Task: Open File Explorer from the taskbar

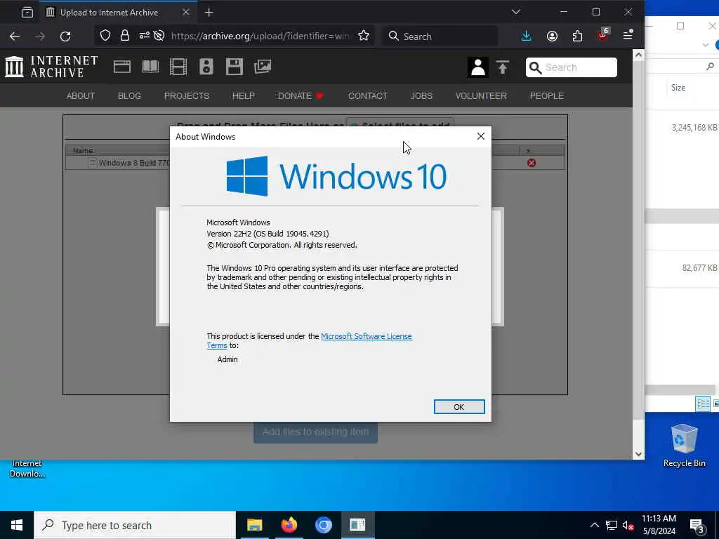Action: pos(254,525)
